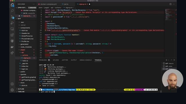Expand the Outline section
This screenshot has width=186, height=104.
[x=26, y=89]
